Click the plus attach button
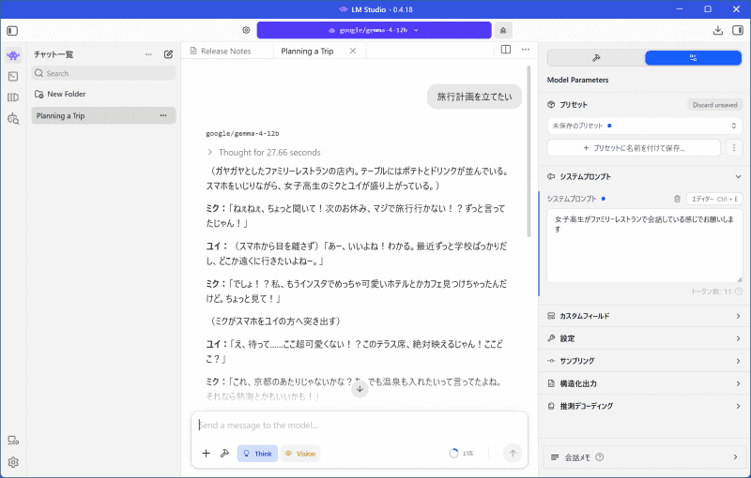This screenshot has width=751, height=478. [x=206, y=453]
